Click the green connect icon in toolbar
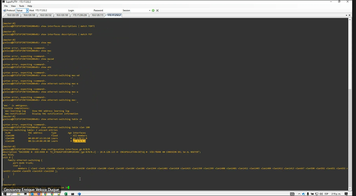This screenshot has height=196, width=356. click(153, 11)
